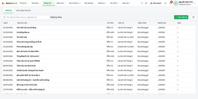Open entry Liên hệ thương lái — dự kiến xuất chuồng
Viewport: 198px width, 99px height.
click(x=33, y=80)
